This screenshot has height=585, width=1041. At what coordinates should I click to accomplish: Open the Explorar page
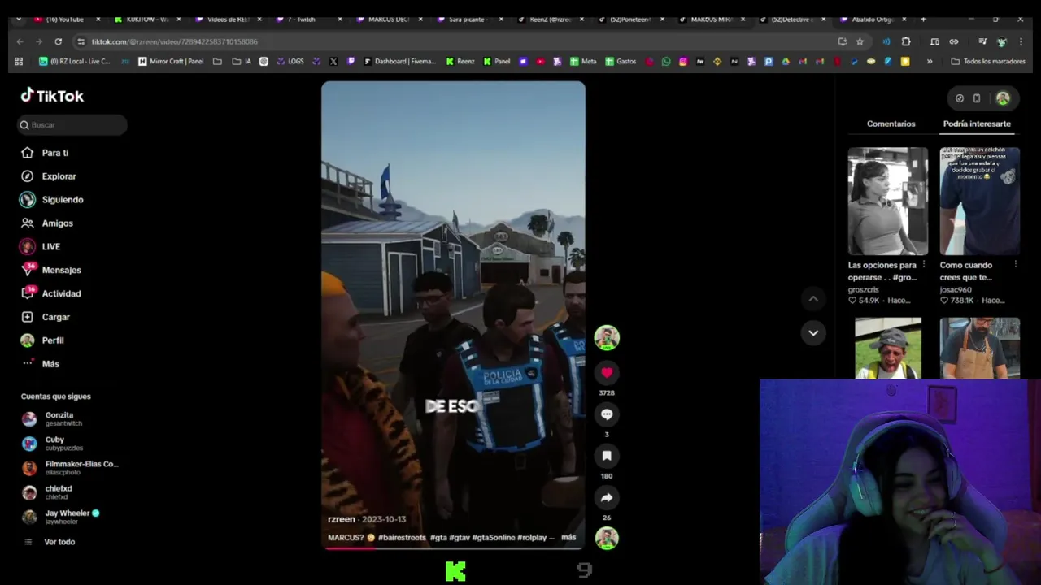pyautogui.click(x=48, y=176)
